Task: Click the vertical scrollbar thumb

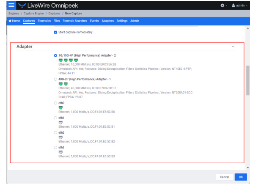Action: [248, 80]
